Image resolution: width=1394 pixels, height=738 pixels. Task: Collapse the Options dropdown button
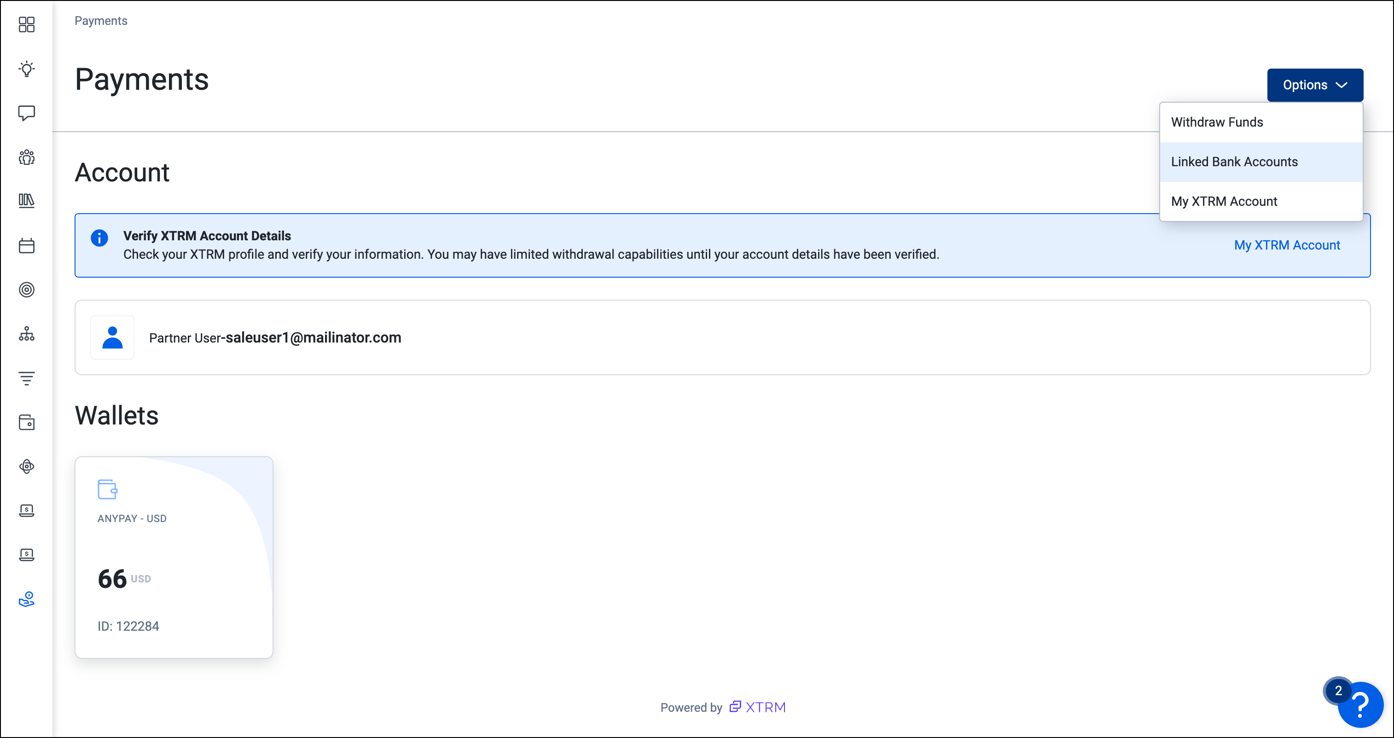pyautogui.click(x=1315, y=85)
